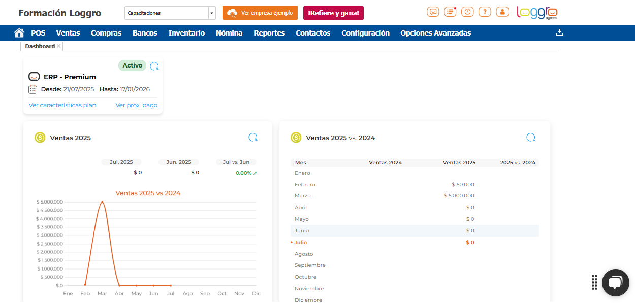Select the Junio row in sales table
Screen dimensions: 635x303
415,231
